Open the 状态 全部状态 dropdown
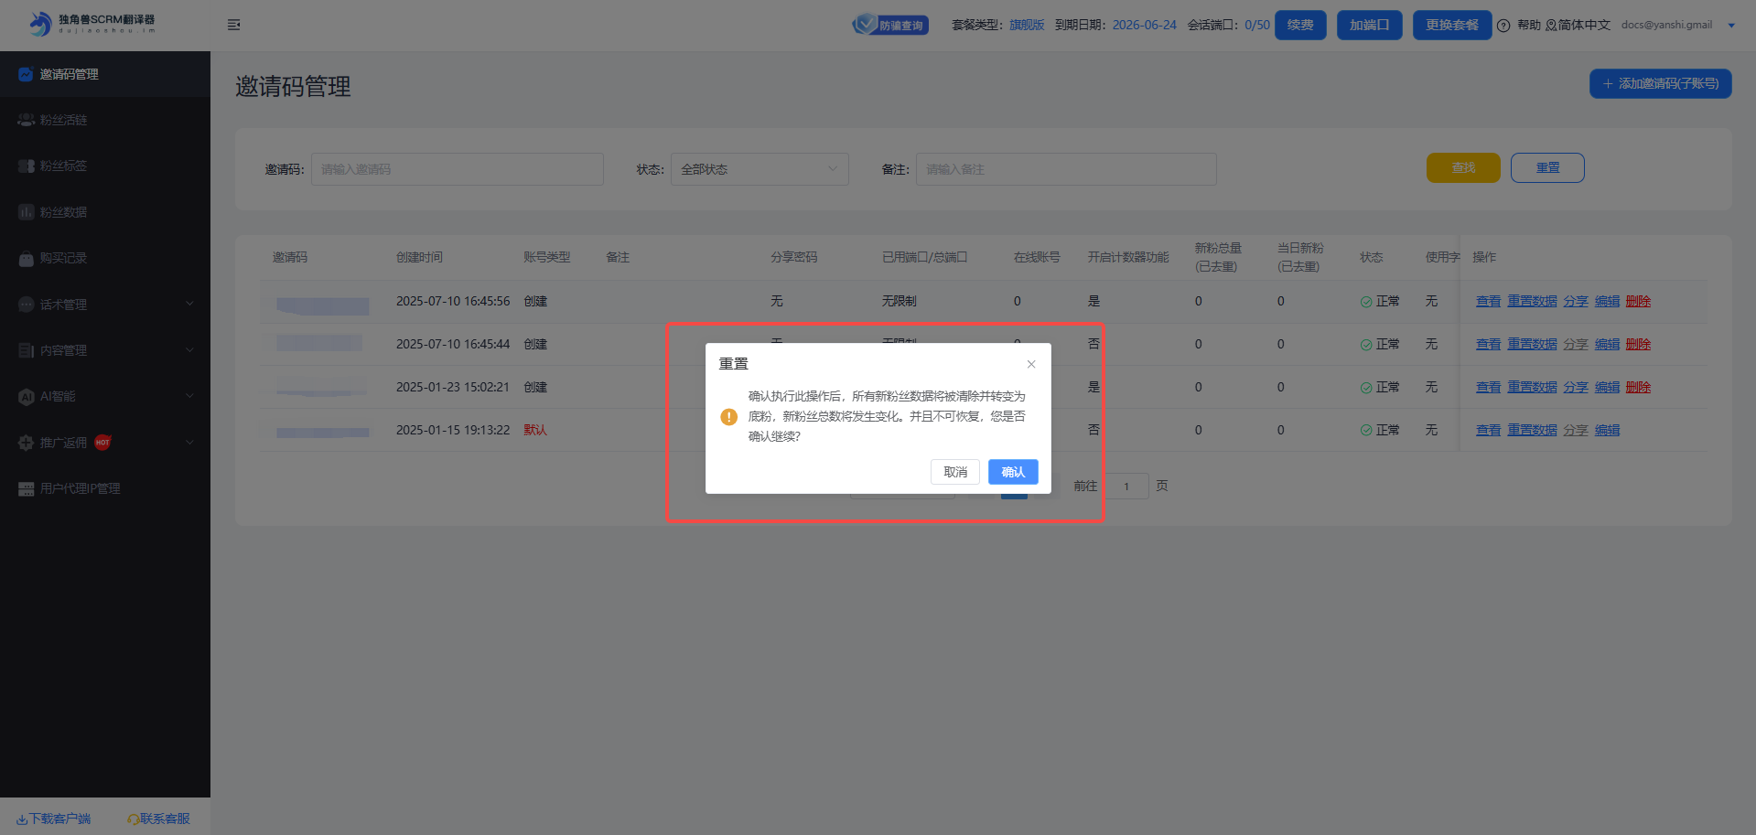The image size is (1756, 835). (759, 169)
